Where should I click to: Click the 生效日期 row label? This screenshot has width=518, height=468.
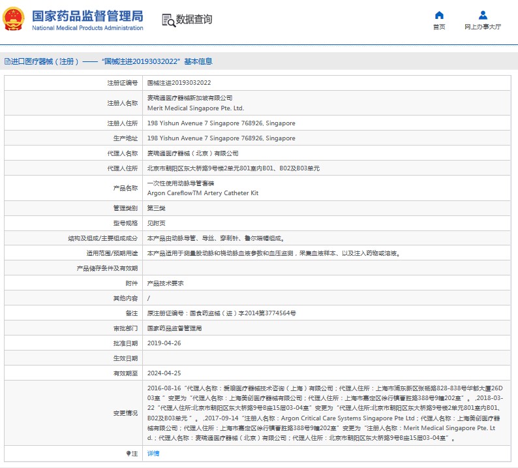point(125,358)
